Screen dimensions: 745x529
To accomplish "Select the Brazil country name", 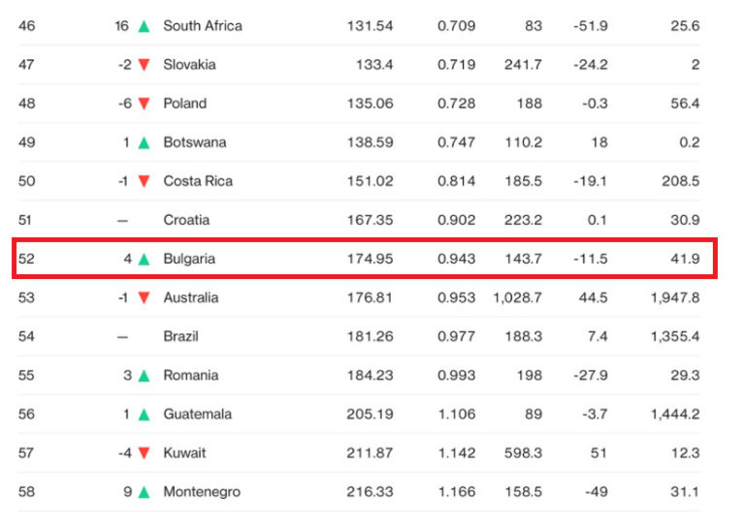I will coord(180,336).
